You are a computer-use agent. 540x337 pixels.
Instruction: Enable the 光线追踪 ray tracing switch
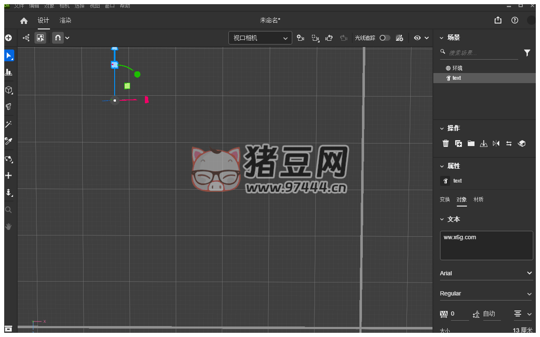point(385,38)
